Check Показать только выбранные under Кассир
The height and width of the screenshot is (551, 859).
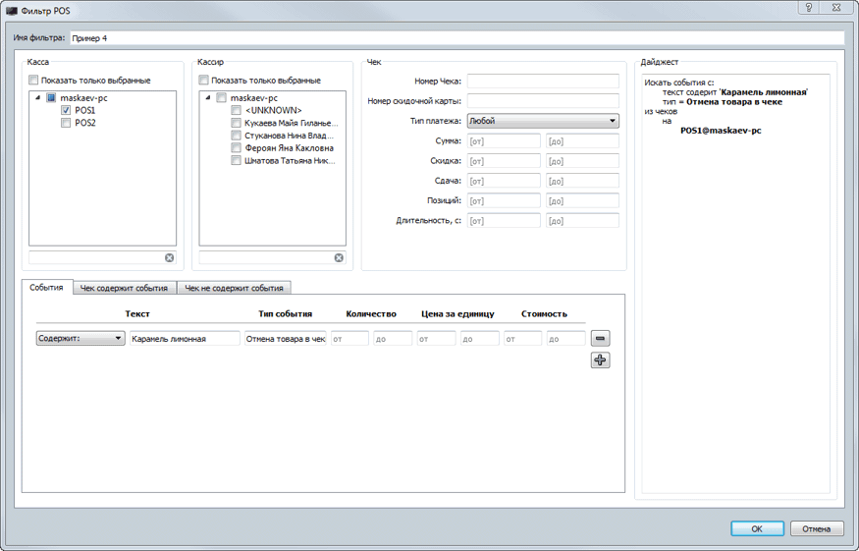(204, 81)
